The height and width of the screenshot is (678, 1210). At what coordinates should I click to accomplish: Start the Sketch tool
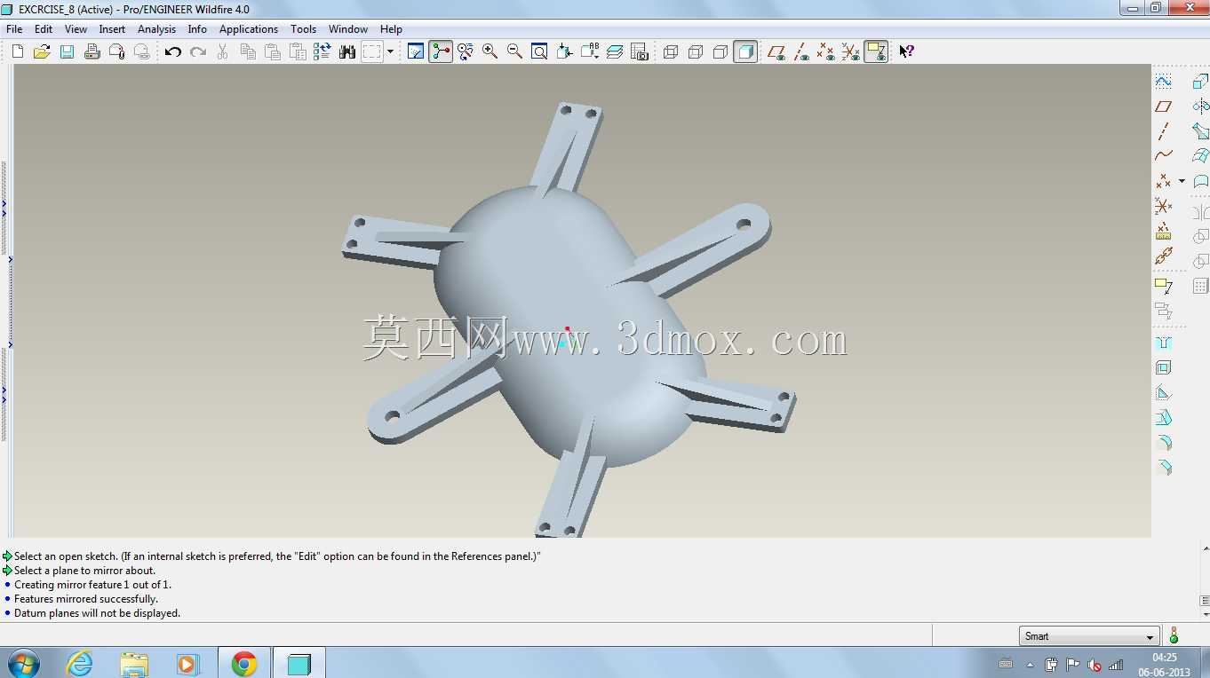pos(1163,82)
